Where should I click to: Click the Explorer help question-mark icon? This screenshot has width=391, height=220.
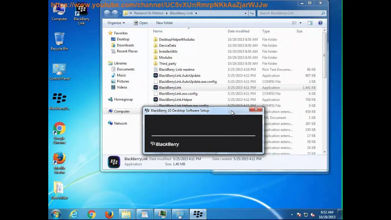coord(320,23)
